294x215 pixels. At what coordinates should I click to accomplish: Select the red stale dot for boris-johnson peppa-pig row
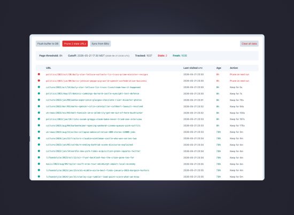(39, 81)
